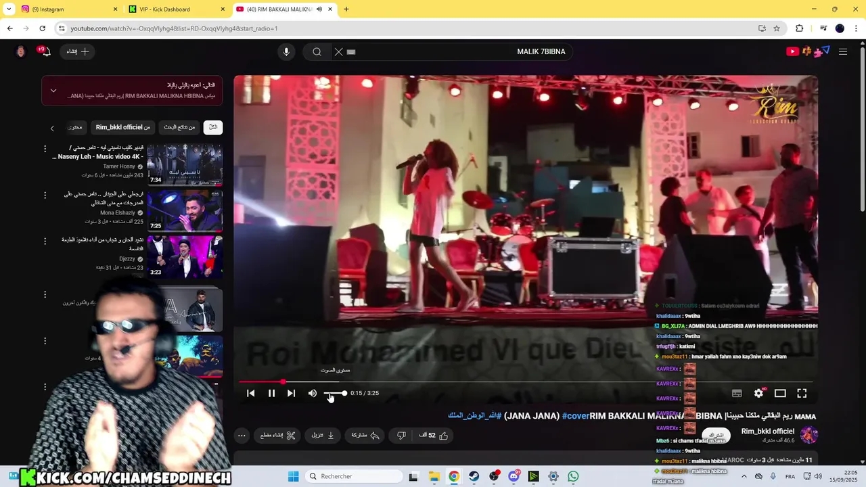Open File Explorer from the taskbar
Viewport: 866px width, 487px height.
click(434, 476)
